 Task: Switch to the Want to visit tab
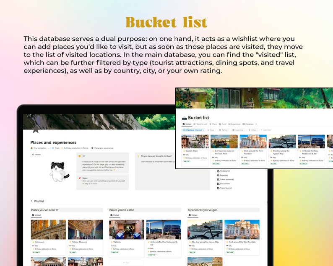[200, 124]
